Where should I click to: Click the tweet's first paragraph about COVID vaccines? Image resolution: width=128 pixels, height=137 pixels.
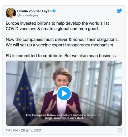pos(57,26)
